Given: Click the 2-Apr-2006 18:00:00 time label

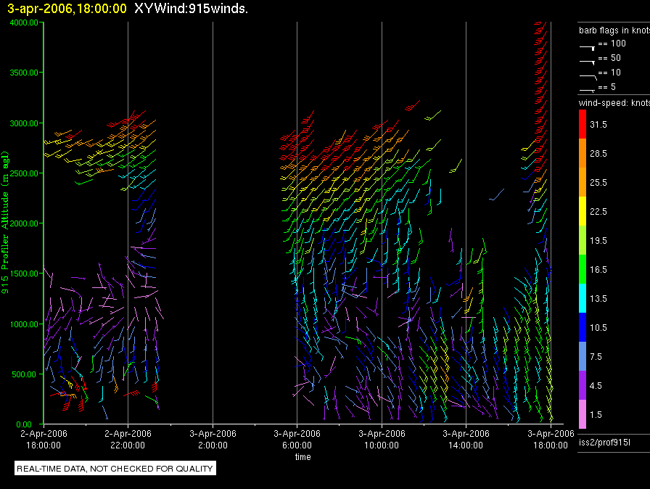Looking at the screenshot, I should (44, 439).
